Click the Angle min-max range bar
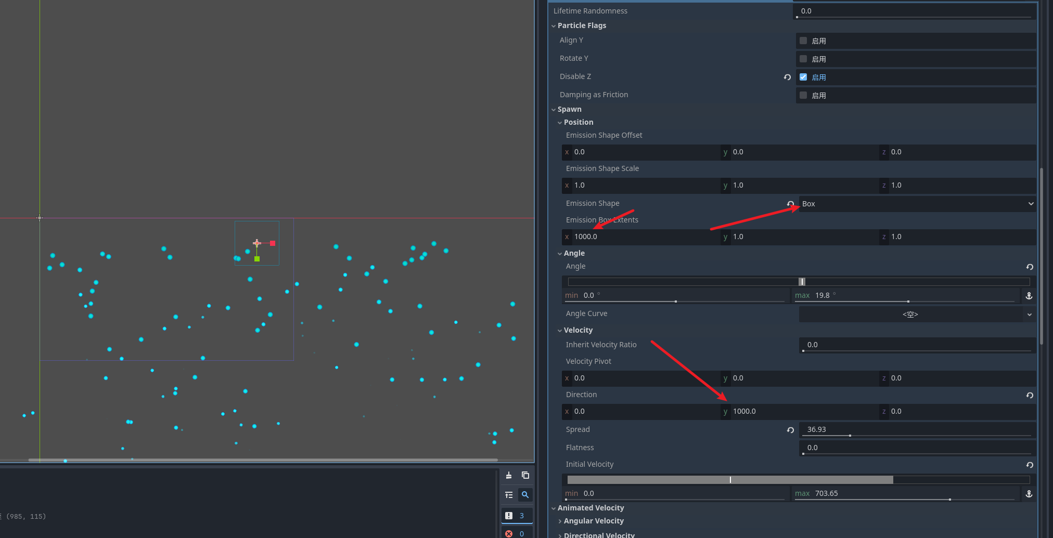This screenshot has width=1053, height=538. click(x=799, y=282)
